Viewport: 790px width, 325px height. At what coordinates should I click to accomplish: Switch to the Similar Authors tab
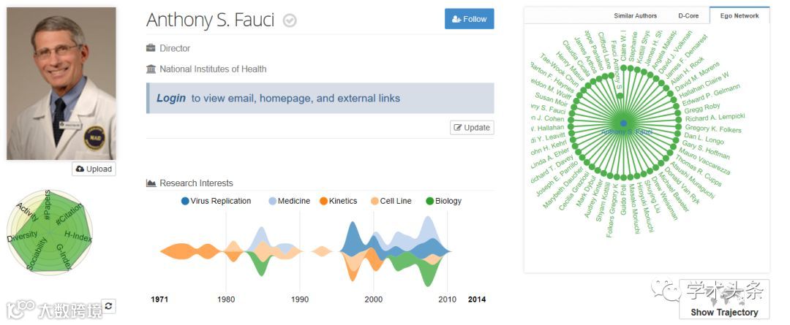635,15
